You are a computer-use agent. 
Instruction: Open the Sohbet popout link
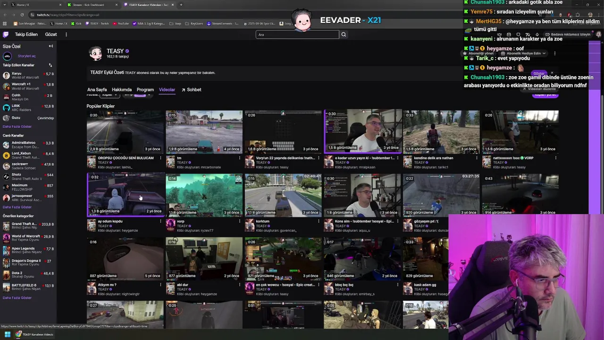pos(191,90)
